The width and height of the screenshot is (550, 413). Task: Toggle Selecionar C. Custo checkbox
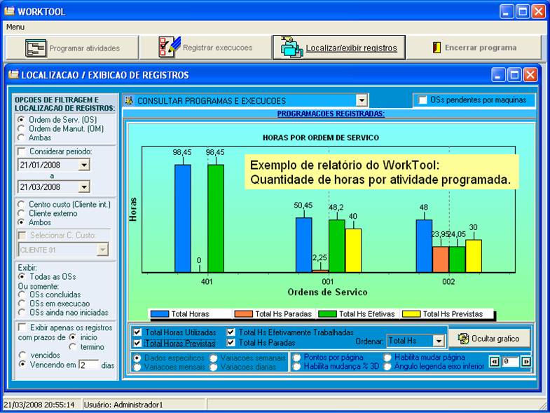click(x=22, y=236)
